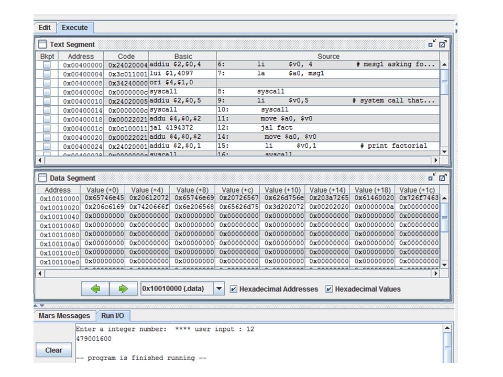Click the output 479001600 in console
The height and width of the screenshot is (377, 503).
(x=94, y=339)
